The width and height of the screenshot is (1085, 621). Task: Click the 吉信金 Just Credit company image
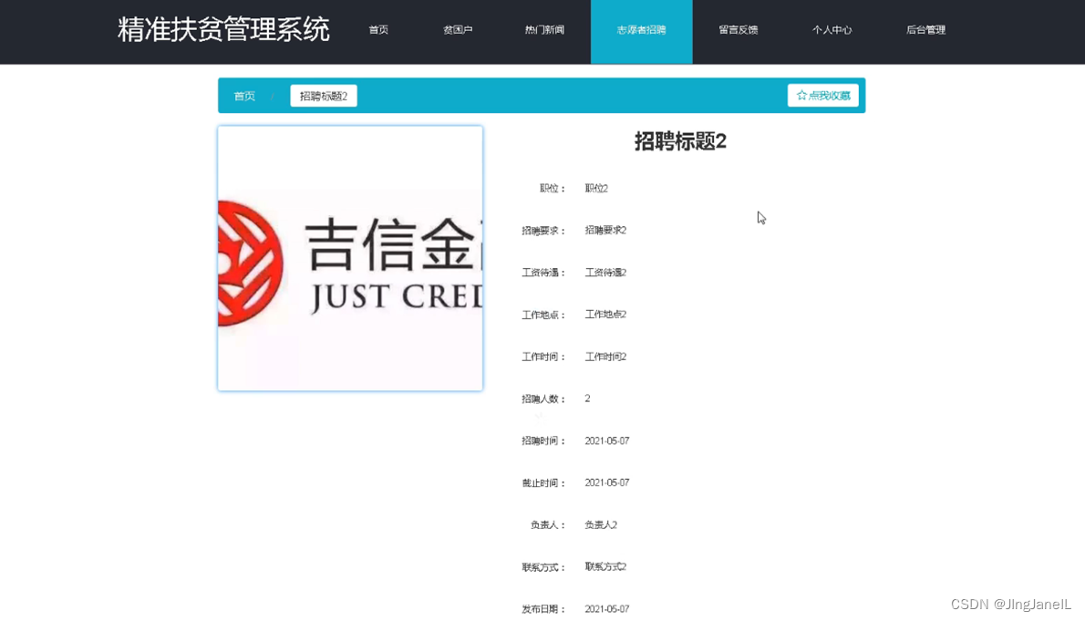click(350, 258)
